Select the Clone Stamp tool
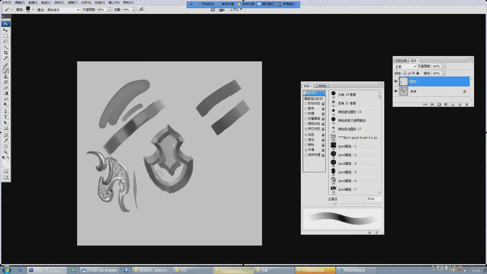The width and height of the screenshot is (487, 274). tap(6, 77)
